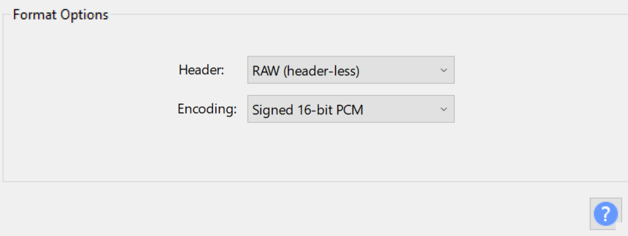The height and width of the screenshot is (236, 628).
Task: Expand the Header dropdown arrow
Action: (x=443, y=70)
